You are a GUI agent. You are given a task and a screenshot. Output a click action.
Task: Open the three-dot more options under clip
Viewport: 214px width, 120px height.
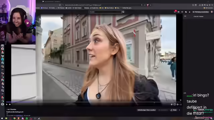click(x=179, y=110)
